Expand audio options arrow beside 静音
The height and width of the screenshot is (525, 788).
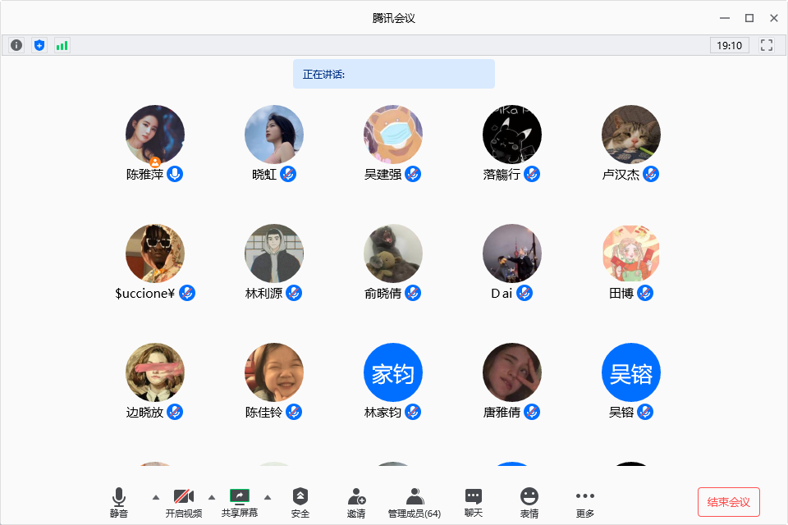(x=156, y=497)
